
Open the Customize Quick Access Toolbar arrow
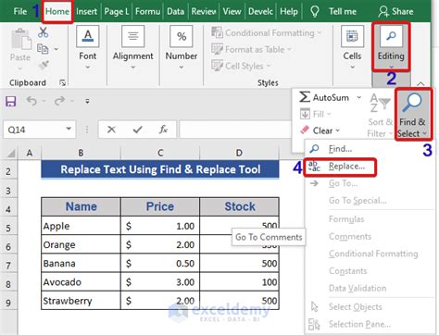point(87,101)
